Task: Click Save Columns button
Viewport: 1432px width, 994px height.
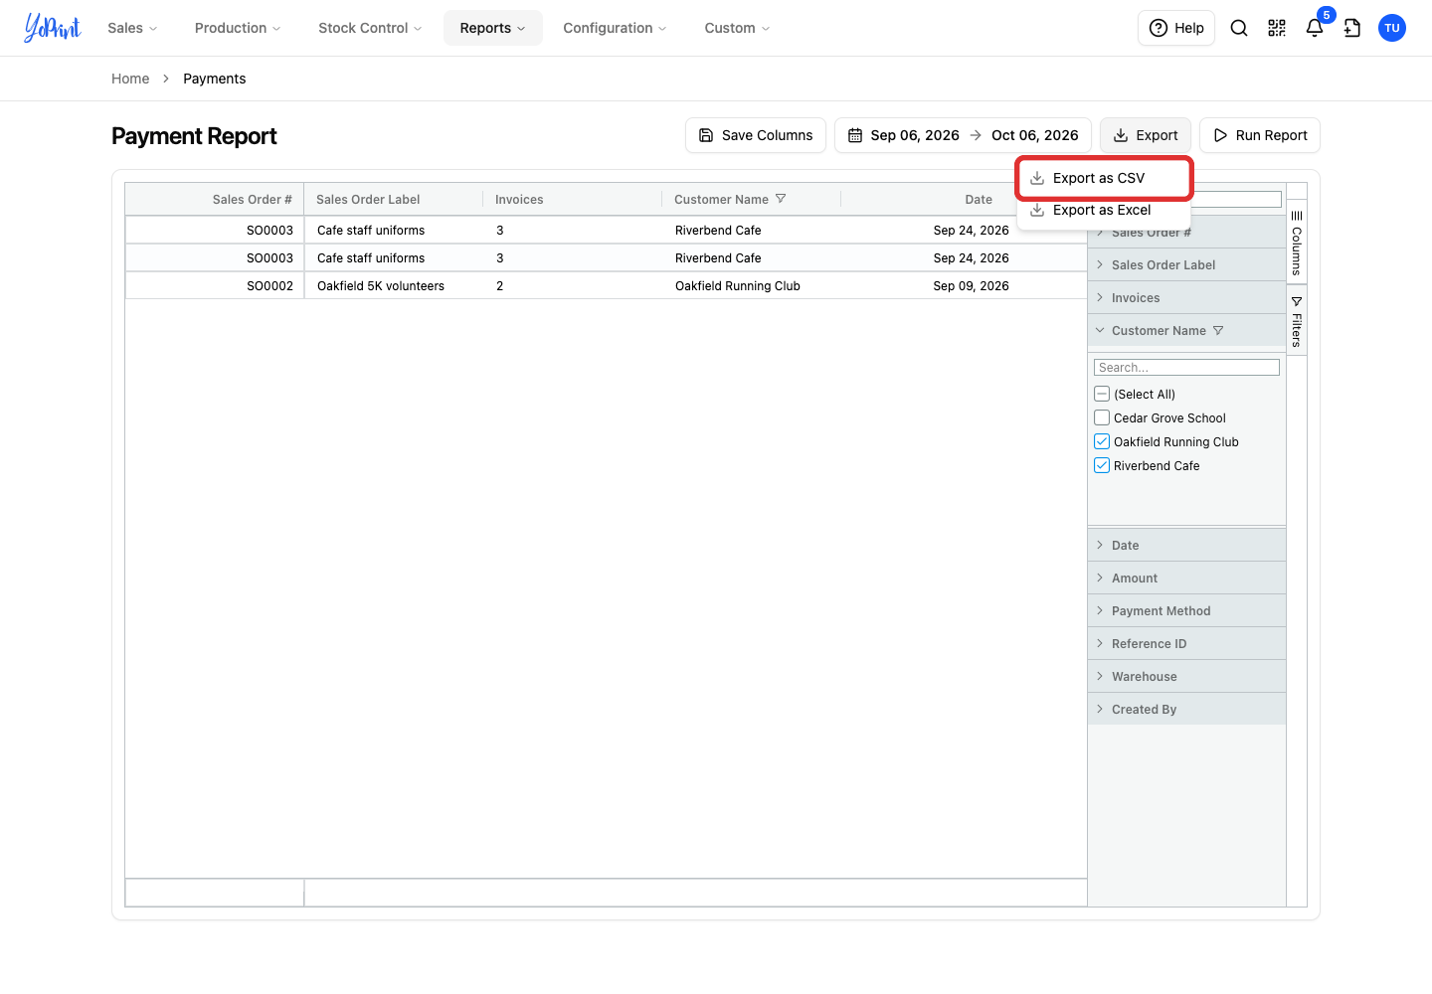Action: [x=756, y=135]
